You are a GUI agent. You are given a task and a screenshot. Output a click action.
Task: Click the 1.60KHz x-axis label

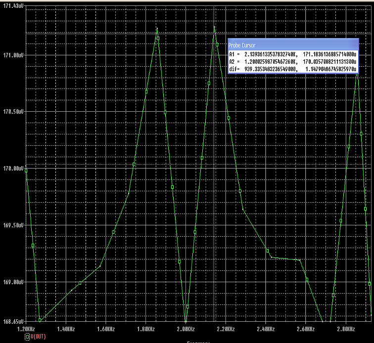tap(106, 329)
